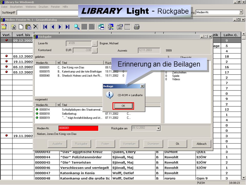Select the Sherlock Holmes und Jack row
This screenshot has height=185, width=246.
pyautogui.click(x=98, y=76)
